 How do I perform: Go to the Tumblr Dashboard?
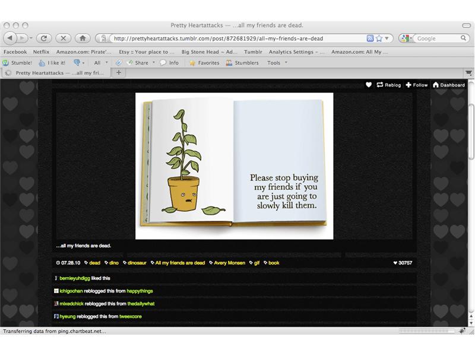click(x=449, y=85)
